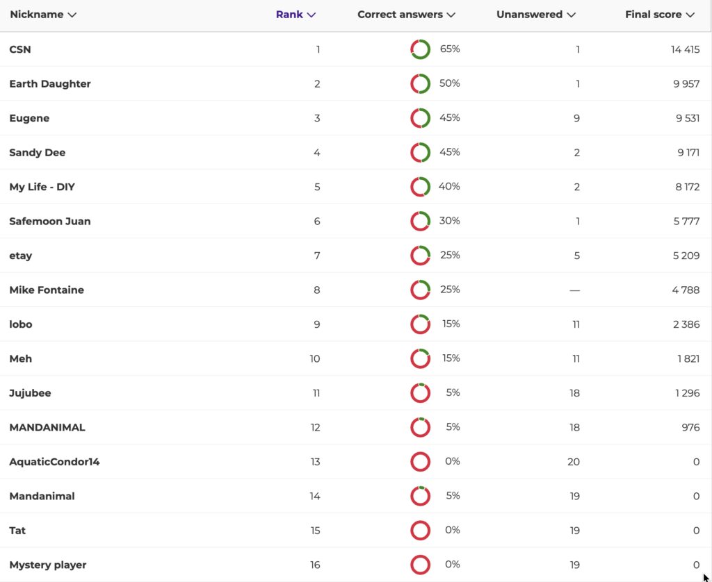Image resolution: width=712 pixels, height=582 pixels.
Task: Open the Sandy Dee player row
Action: [38, 153]
